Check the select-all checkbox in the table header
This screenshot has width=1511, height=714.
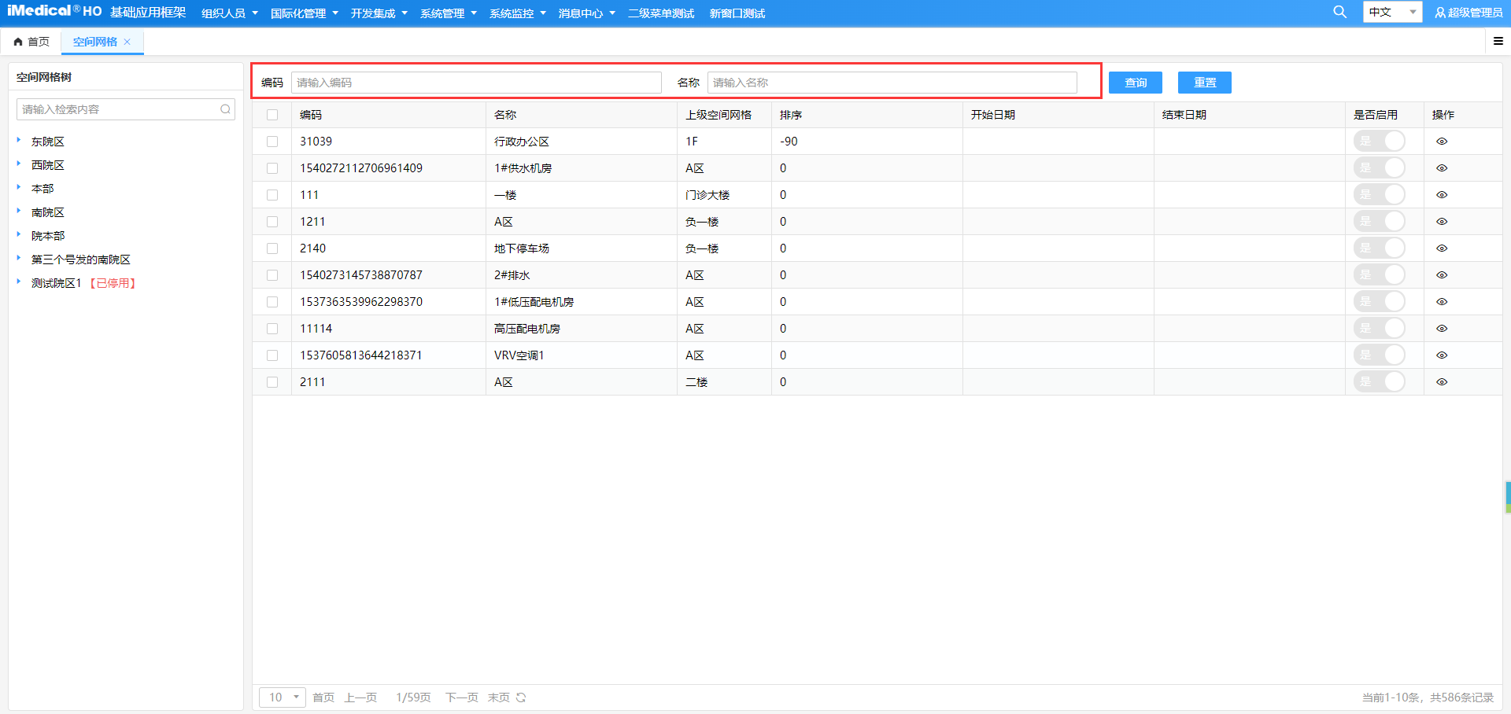[272, 114]
